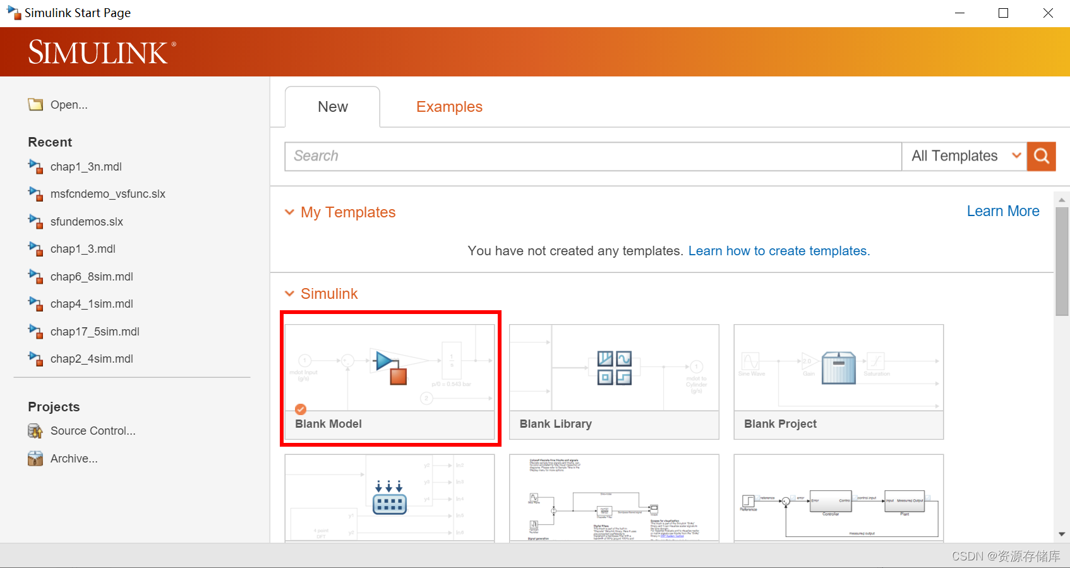1070x568 pixels.
Task: Click the My Templates heading text
Action: (x=348, y=212)
